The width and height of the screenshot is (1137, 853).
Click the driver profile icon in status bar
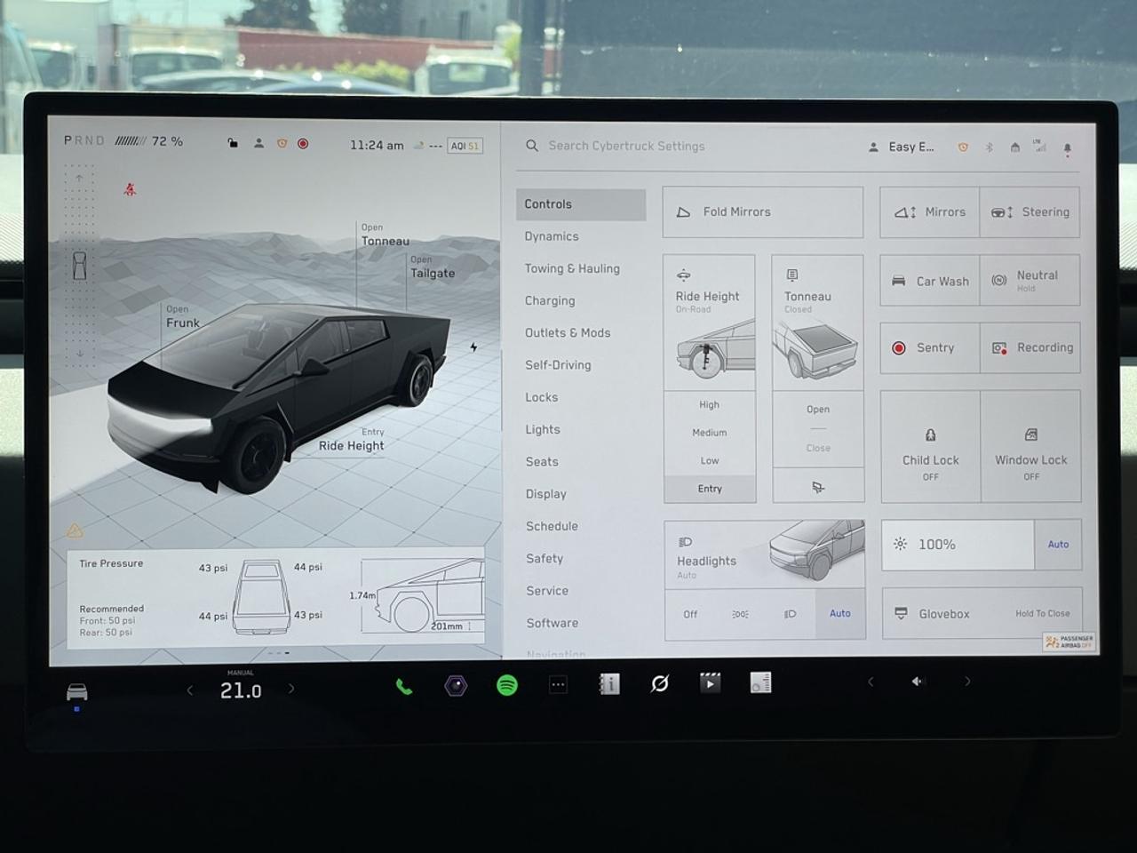pos(258,143)
